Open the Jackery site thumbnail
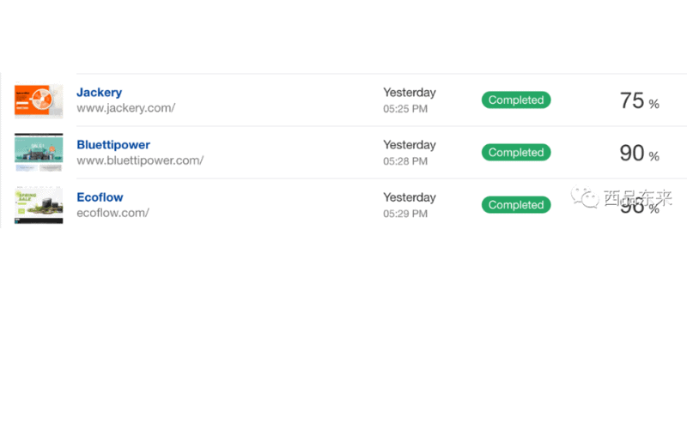The width and height of the screenshot is (687, 429). [x=39, y=100]
